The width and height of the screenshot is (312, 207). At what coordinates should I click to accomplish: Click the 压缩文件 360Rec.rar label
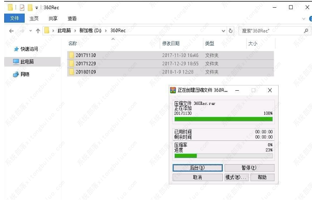pos(194,103)
